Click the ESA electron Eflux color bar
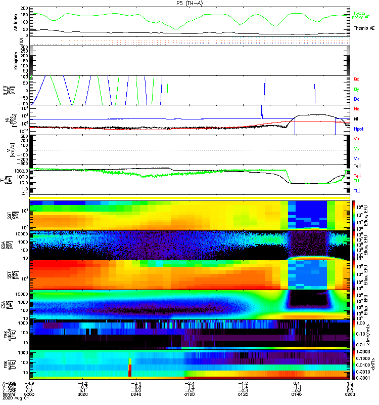Image resolution: width=379 pixels, height=405 pixels. [354, 305]
